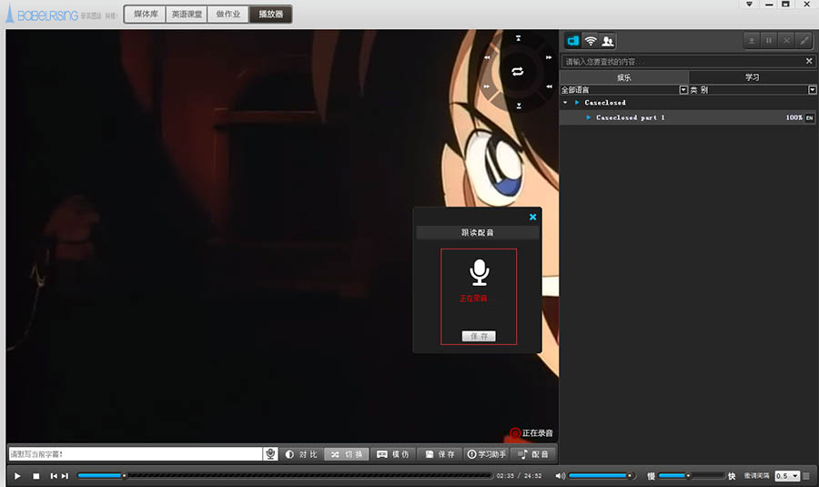Skip to the next track

coord(65,475)
